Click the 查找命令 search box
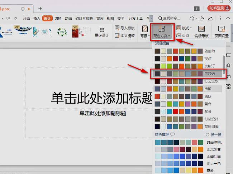 tap(170, 18)
